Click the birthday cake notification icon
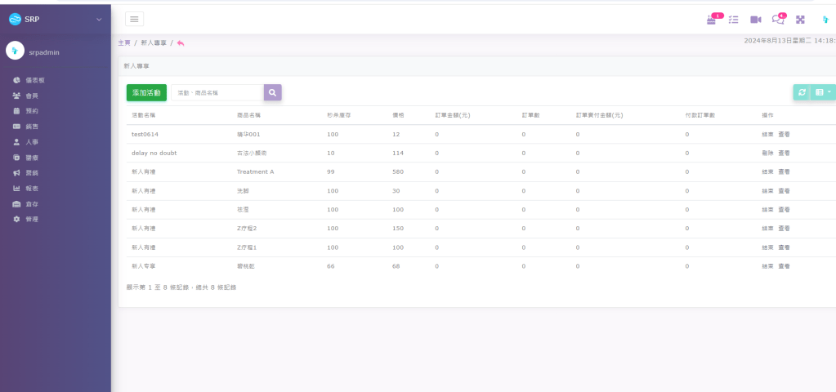This screenshot has width=836, height=392. click(712, 20)
